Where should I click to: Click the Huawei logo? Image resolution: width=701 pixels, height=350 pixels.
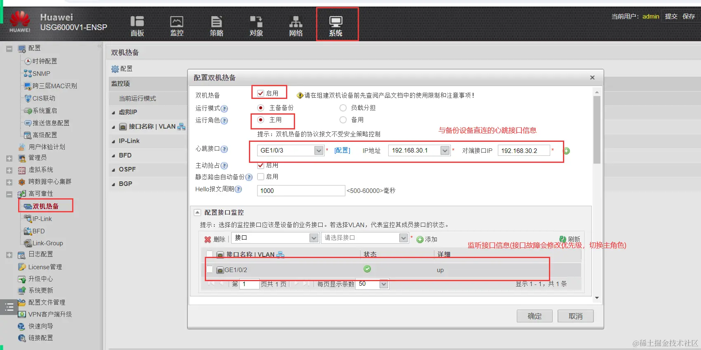[x=20, y=22]
